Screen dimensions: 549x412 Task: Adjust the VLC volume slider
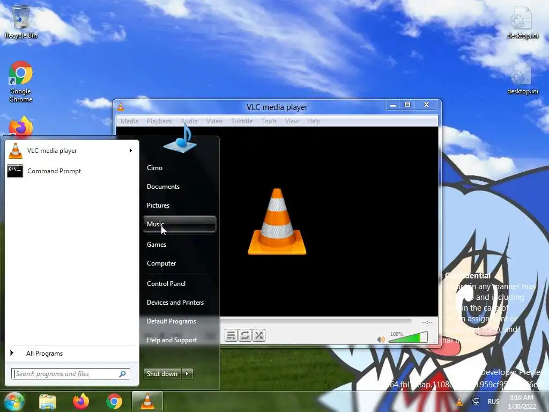click(408, 337)
